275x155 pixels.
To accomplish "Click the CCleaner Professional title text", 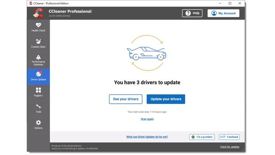I will [x=70, y=12].
